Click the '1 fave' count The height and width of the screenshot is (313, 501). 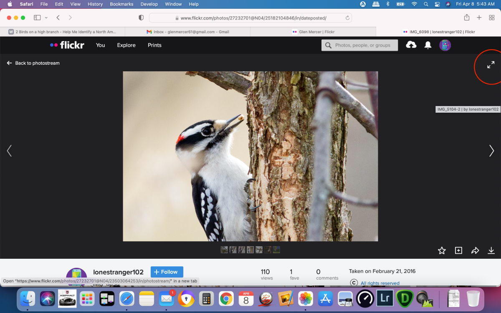[294, 274]
